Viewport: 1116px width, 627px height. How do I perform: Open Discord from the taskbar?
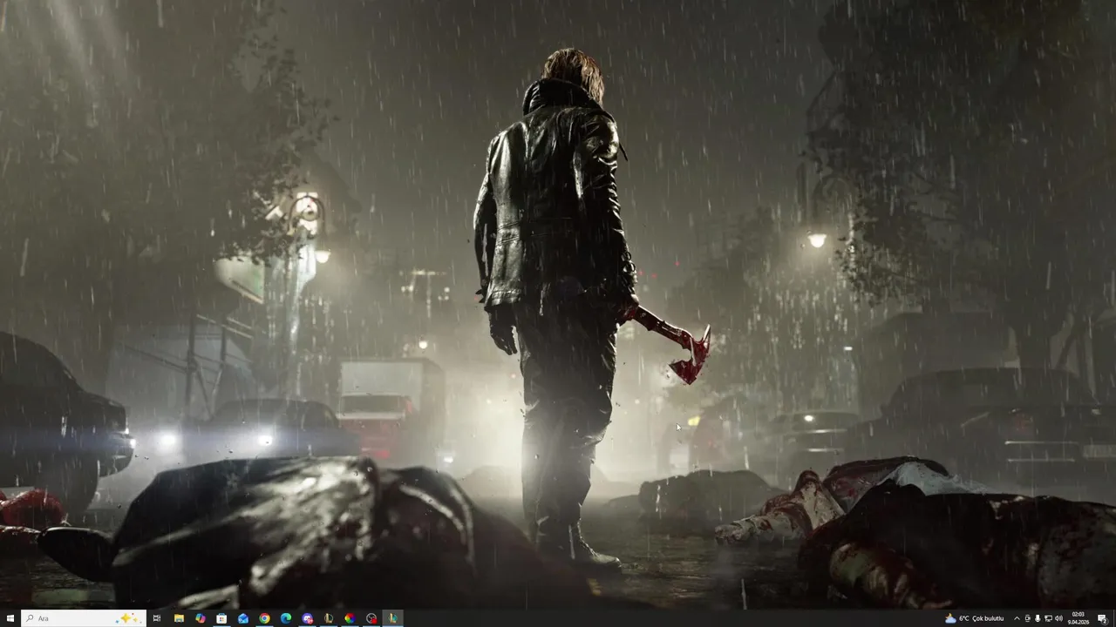point(307,618)
